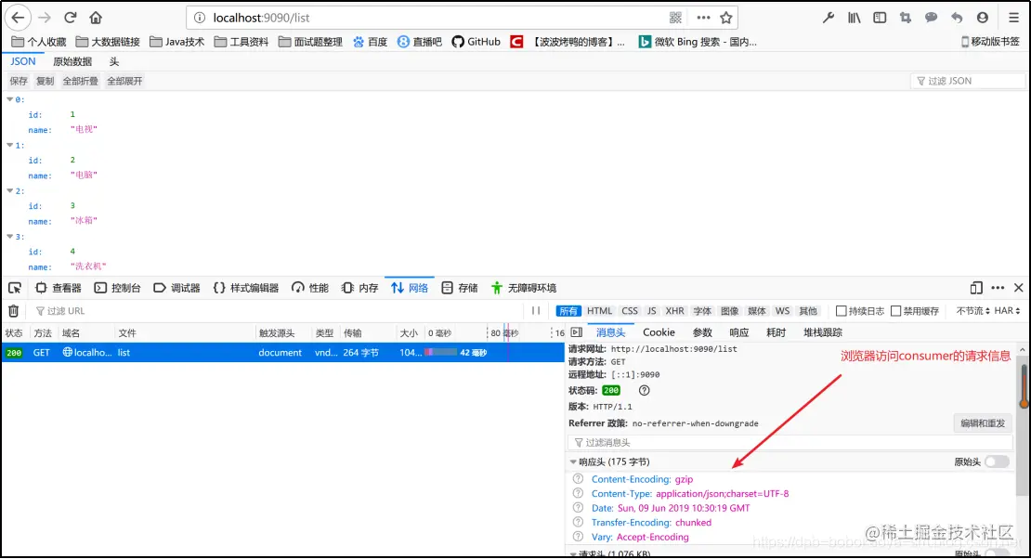This screenshot has width=1031, height=559.
Task: Open devtools three-dot options menu
Action: (998, 288)
